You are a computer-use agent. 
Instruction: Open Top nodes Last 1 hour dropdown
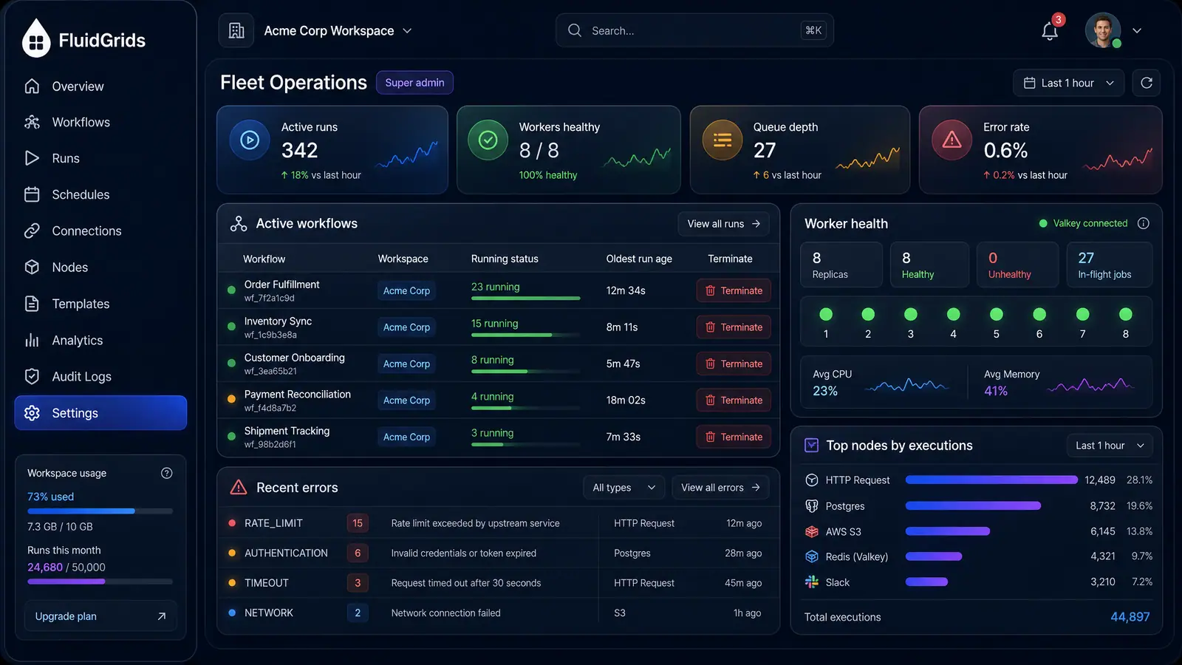click(x=1110, y=446)
